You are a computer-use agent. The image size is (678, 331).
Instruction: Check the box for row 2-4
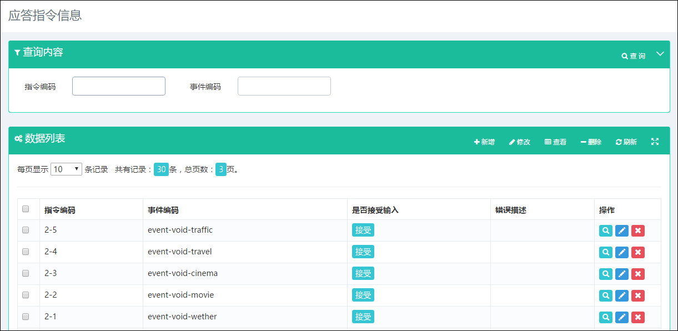coord(26,252)
